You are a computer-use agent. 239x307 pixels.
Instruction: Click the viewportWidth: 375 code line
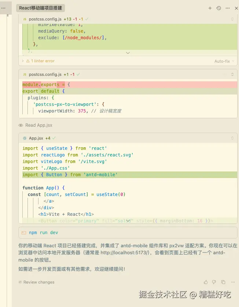tap(80, 111)
